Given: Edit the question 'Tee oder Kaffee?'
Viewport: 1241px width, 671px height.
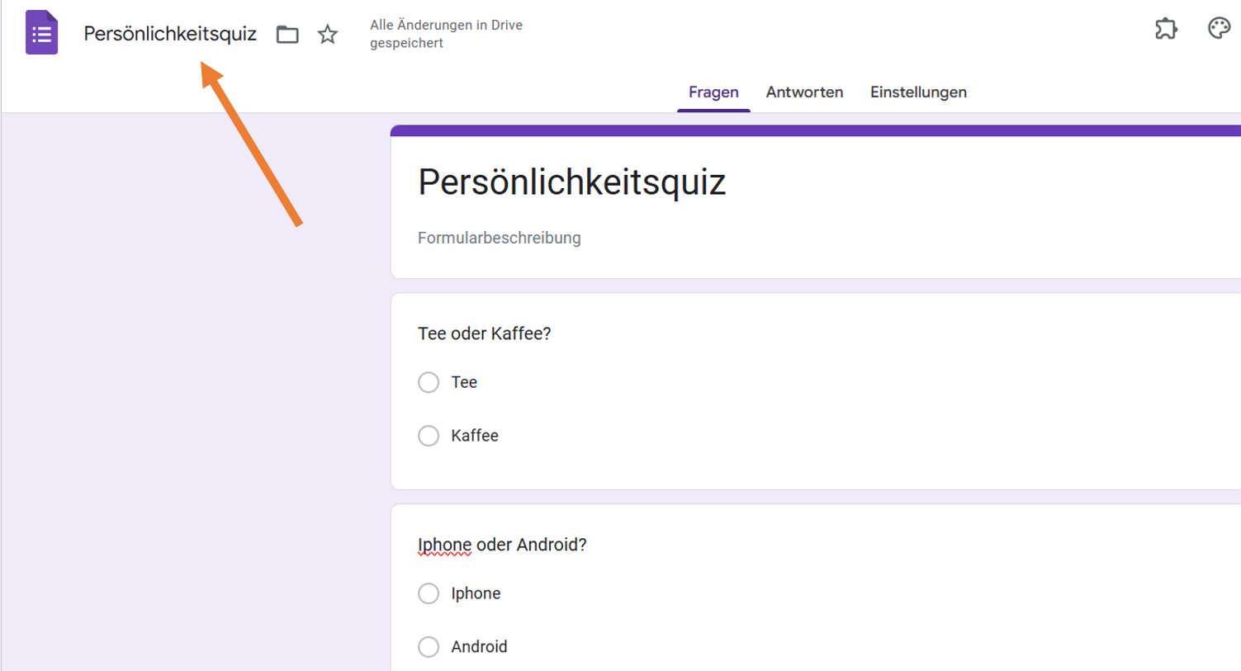Looking at the screenshot, I should coord(485,333).
